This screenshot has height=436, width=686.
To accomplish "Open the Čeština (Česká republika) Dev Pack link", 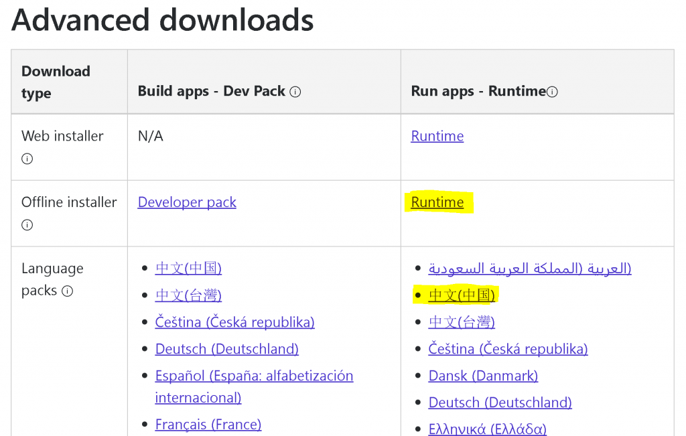I will pos(235,322).
